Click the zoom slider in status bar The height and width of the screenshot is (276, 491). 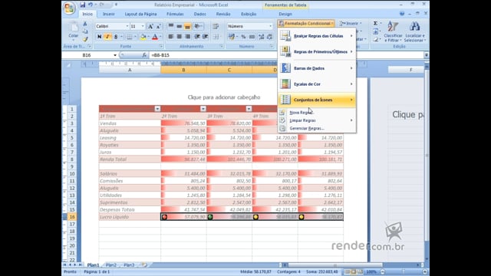coord(404,271)
